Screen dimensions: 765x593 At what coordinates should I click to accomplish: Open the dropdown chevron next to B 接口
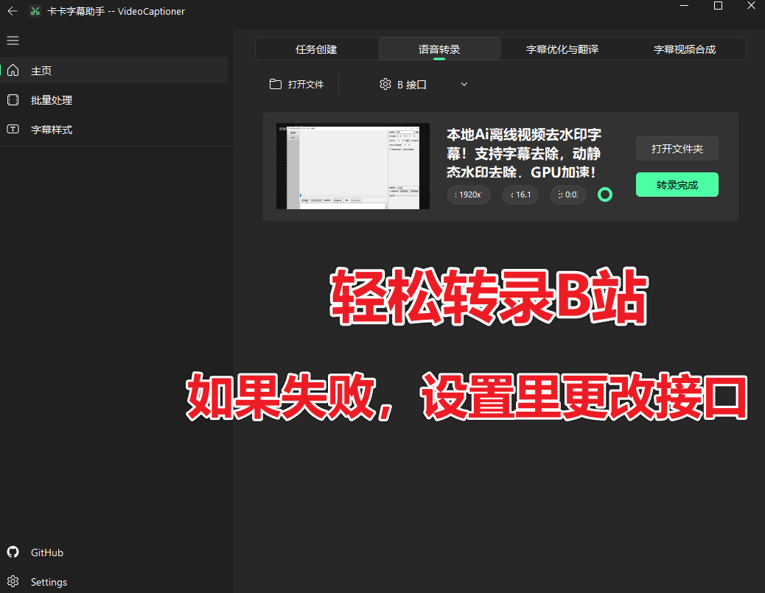click(x=464, y=84)
